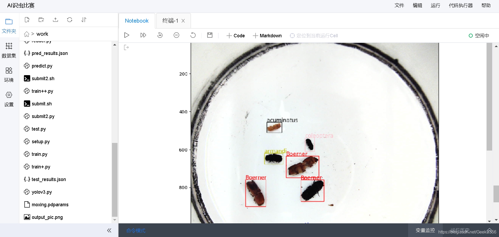Run the current cell

127,35
